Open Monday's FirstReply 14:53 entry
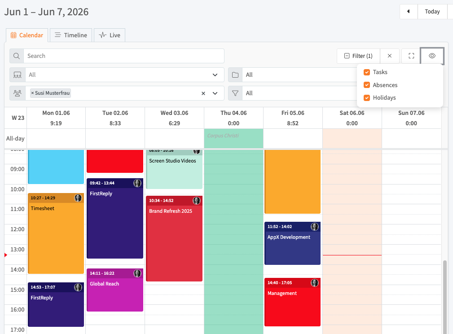Screen dimensions: 453x334 [x=56, y=304]
